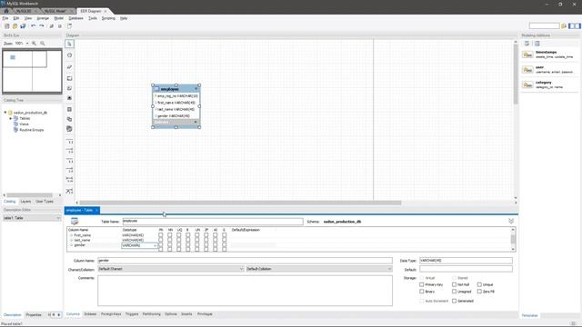582x327 pixels.
Task: Click the home tab icon
Action: tap(6, 11)
